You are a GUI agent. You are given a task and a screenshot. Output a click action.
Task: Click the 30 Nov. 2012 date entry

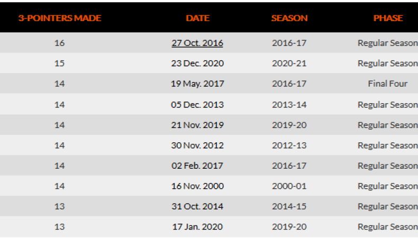pos(197,145)
